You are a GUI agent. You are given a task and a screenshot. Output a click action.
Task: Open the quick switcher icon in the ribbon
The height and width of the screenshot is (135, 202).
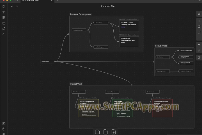point(4,7)
